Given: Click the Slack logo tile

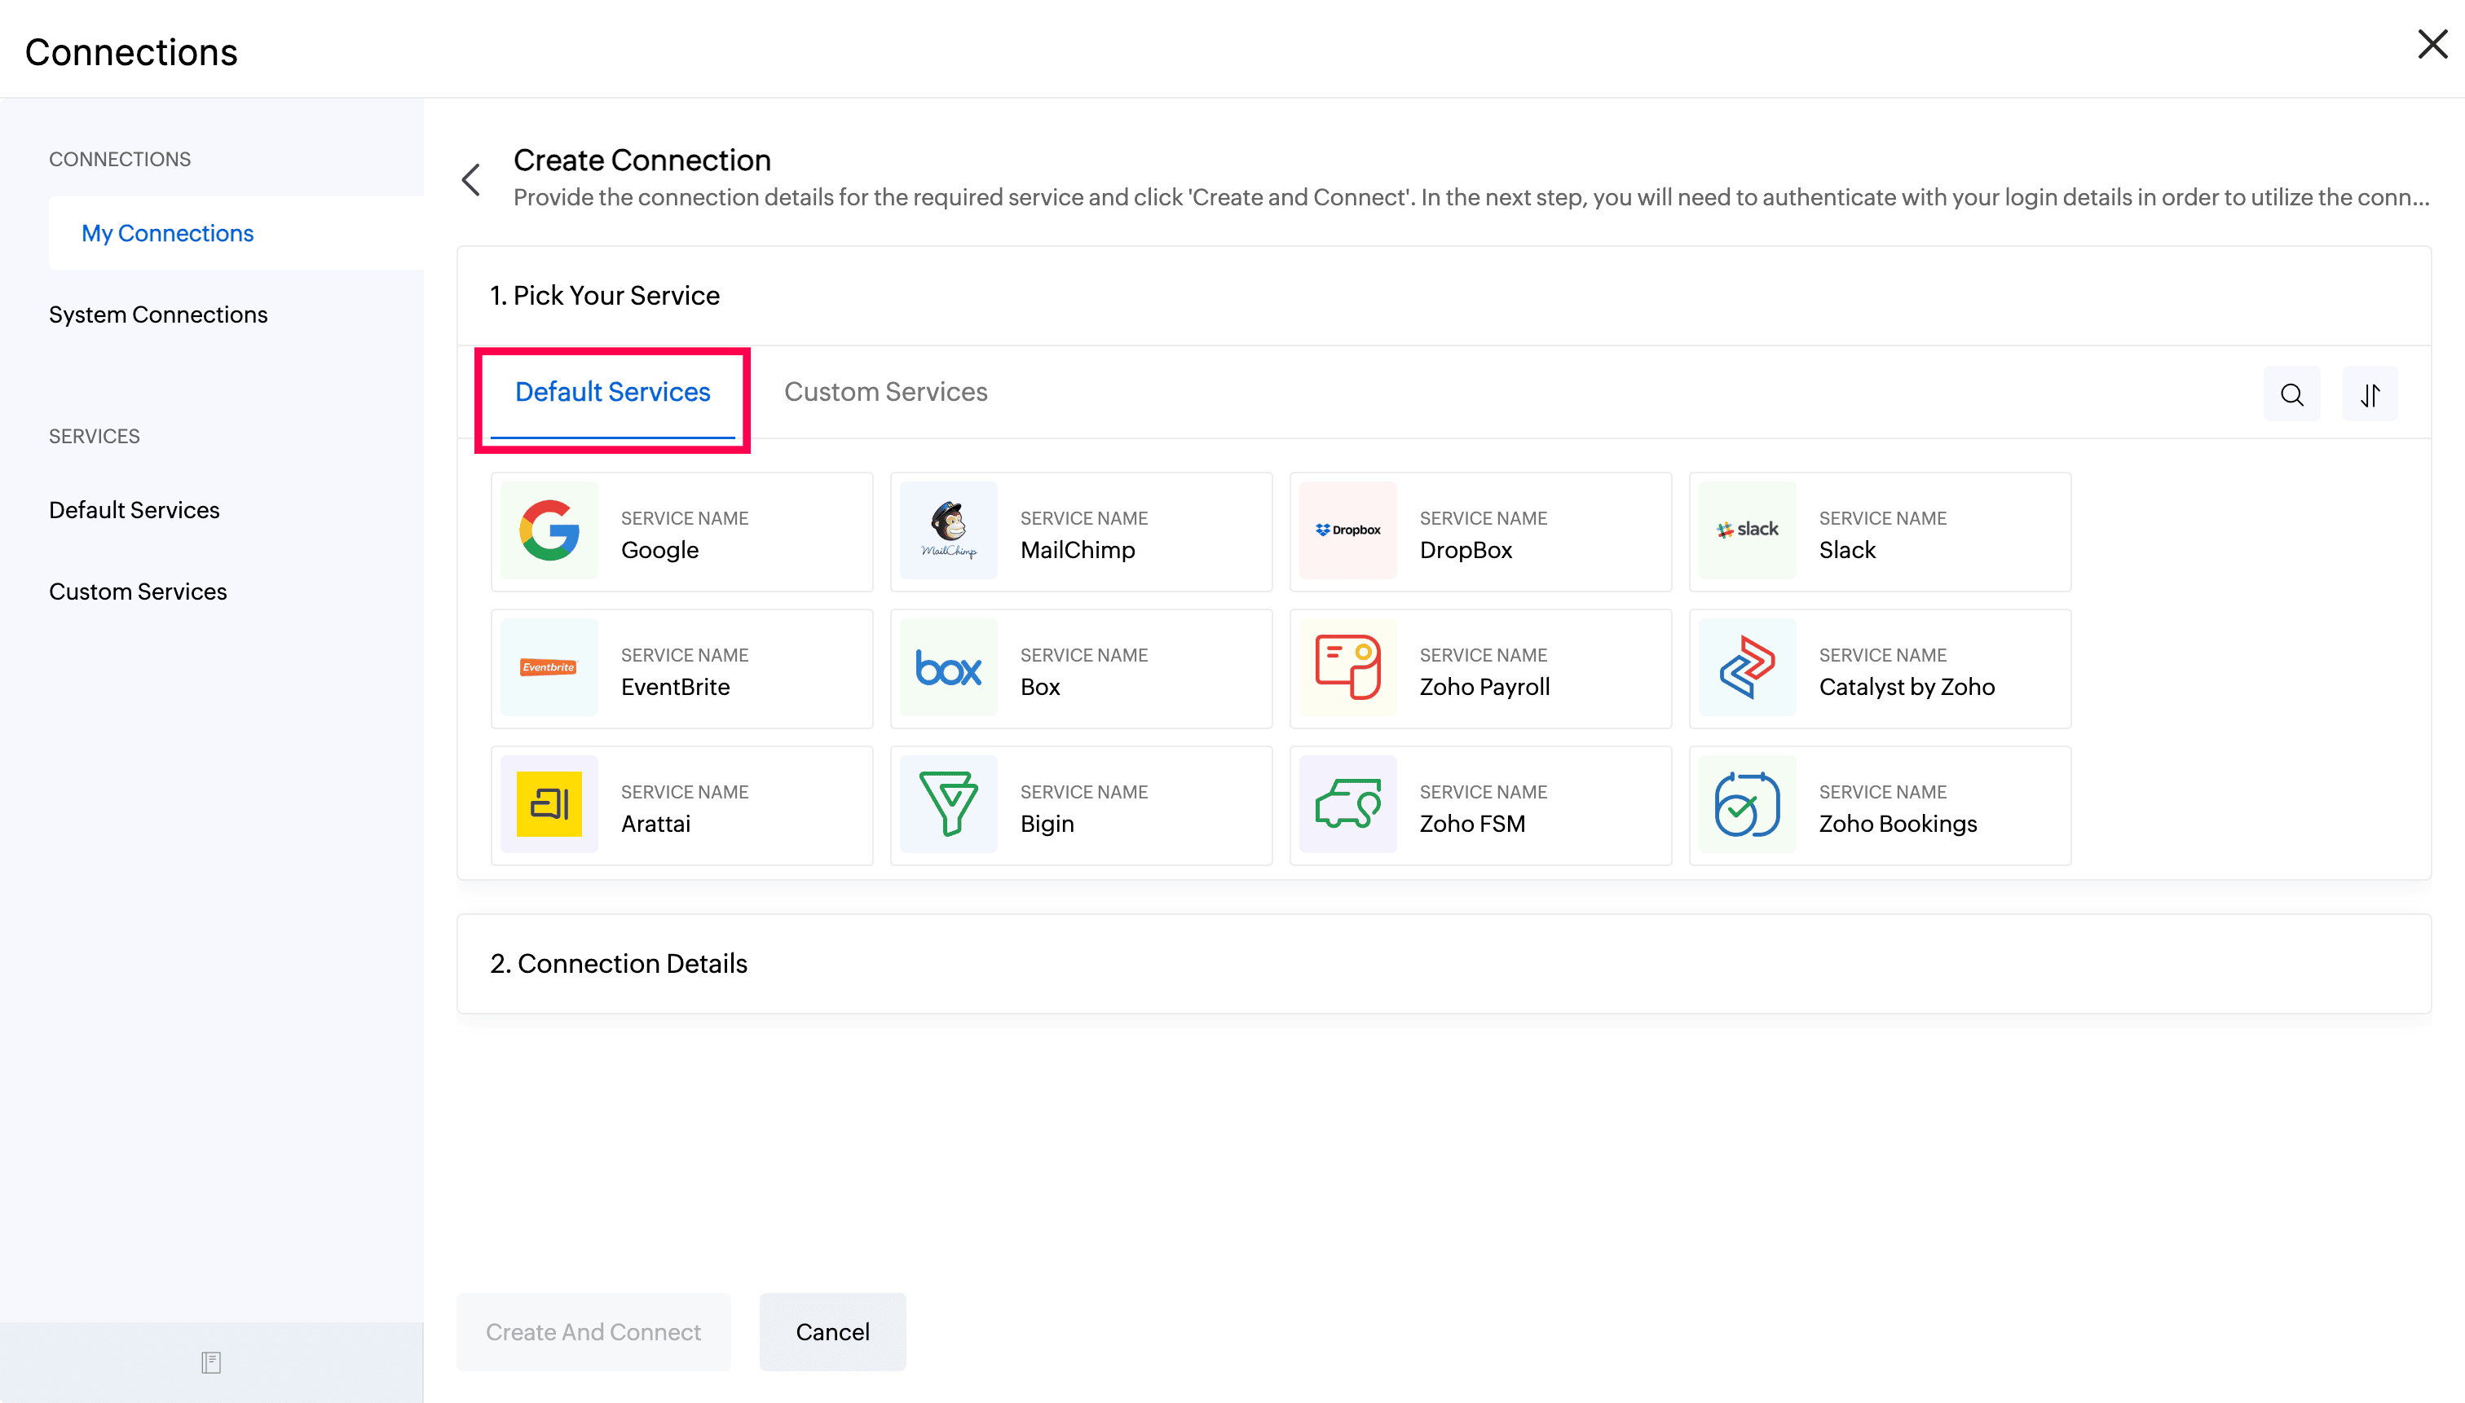Looking at the screenshot, I should [x=1747, y=530].
